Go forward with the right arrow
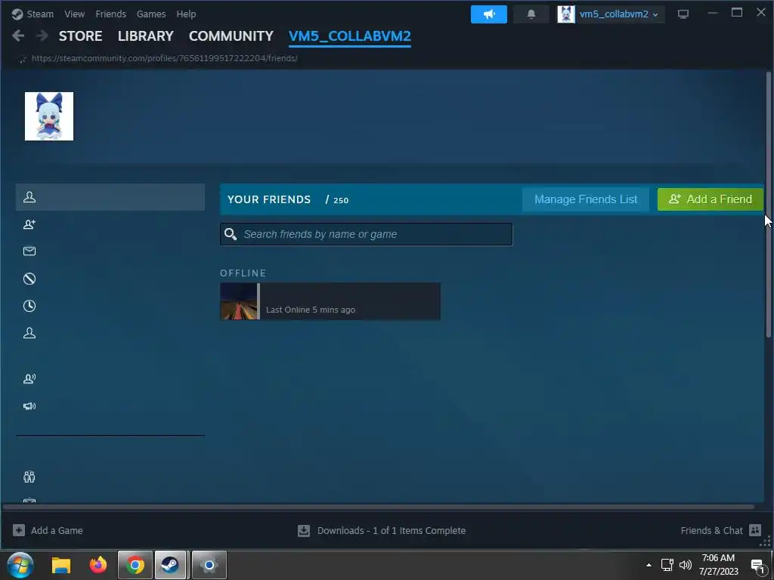The image size is (774, 580). click(x=42, y=35)
